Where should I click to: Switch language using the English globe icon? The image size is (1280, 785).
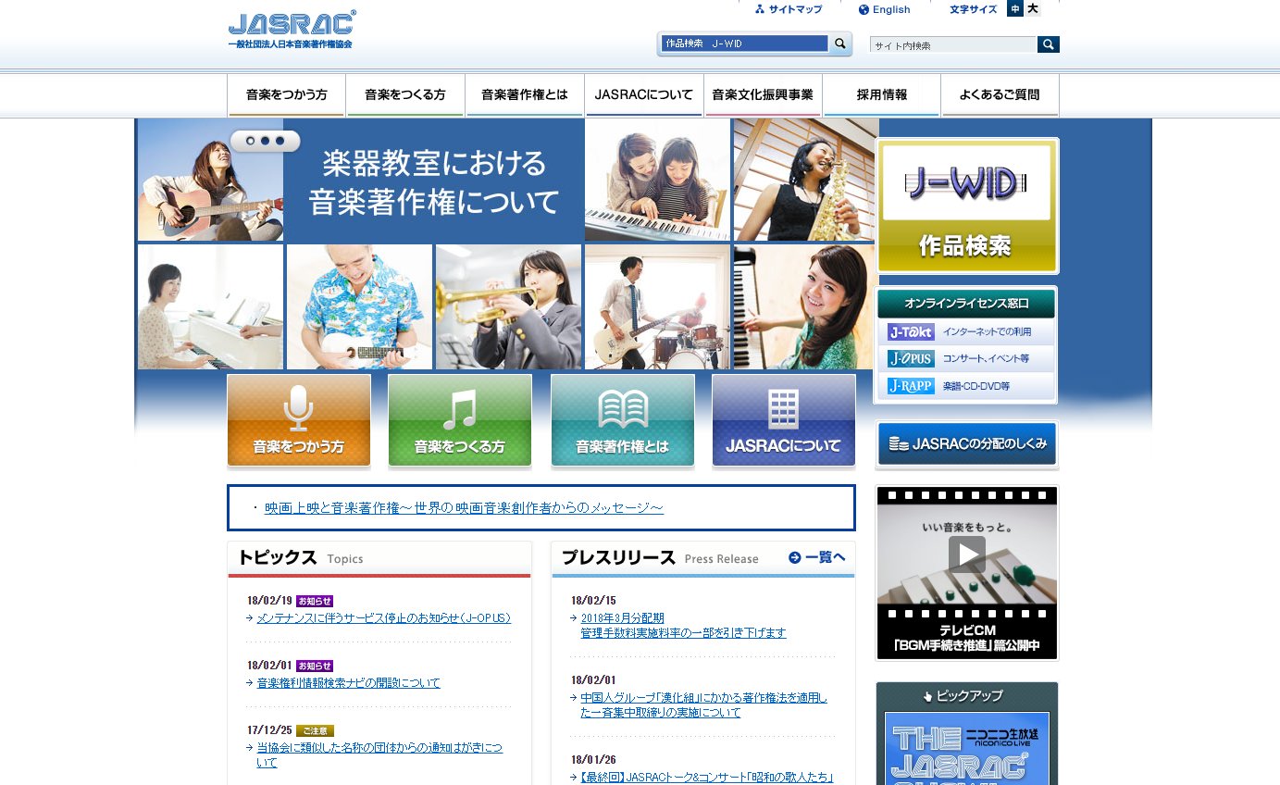(861, 8)
